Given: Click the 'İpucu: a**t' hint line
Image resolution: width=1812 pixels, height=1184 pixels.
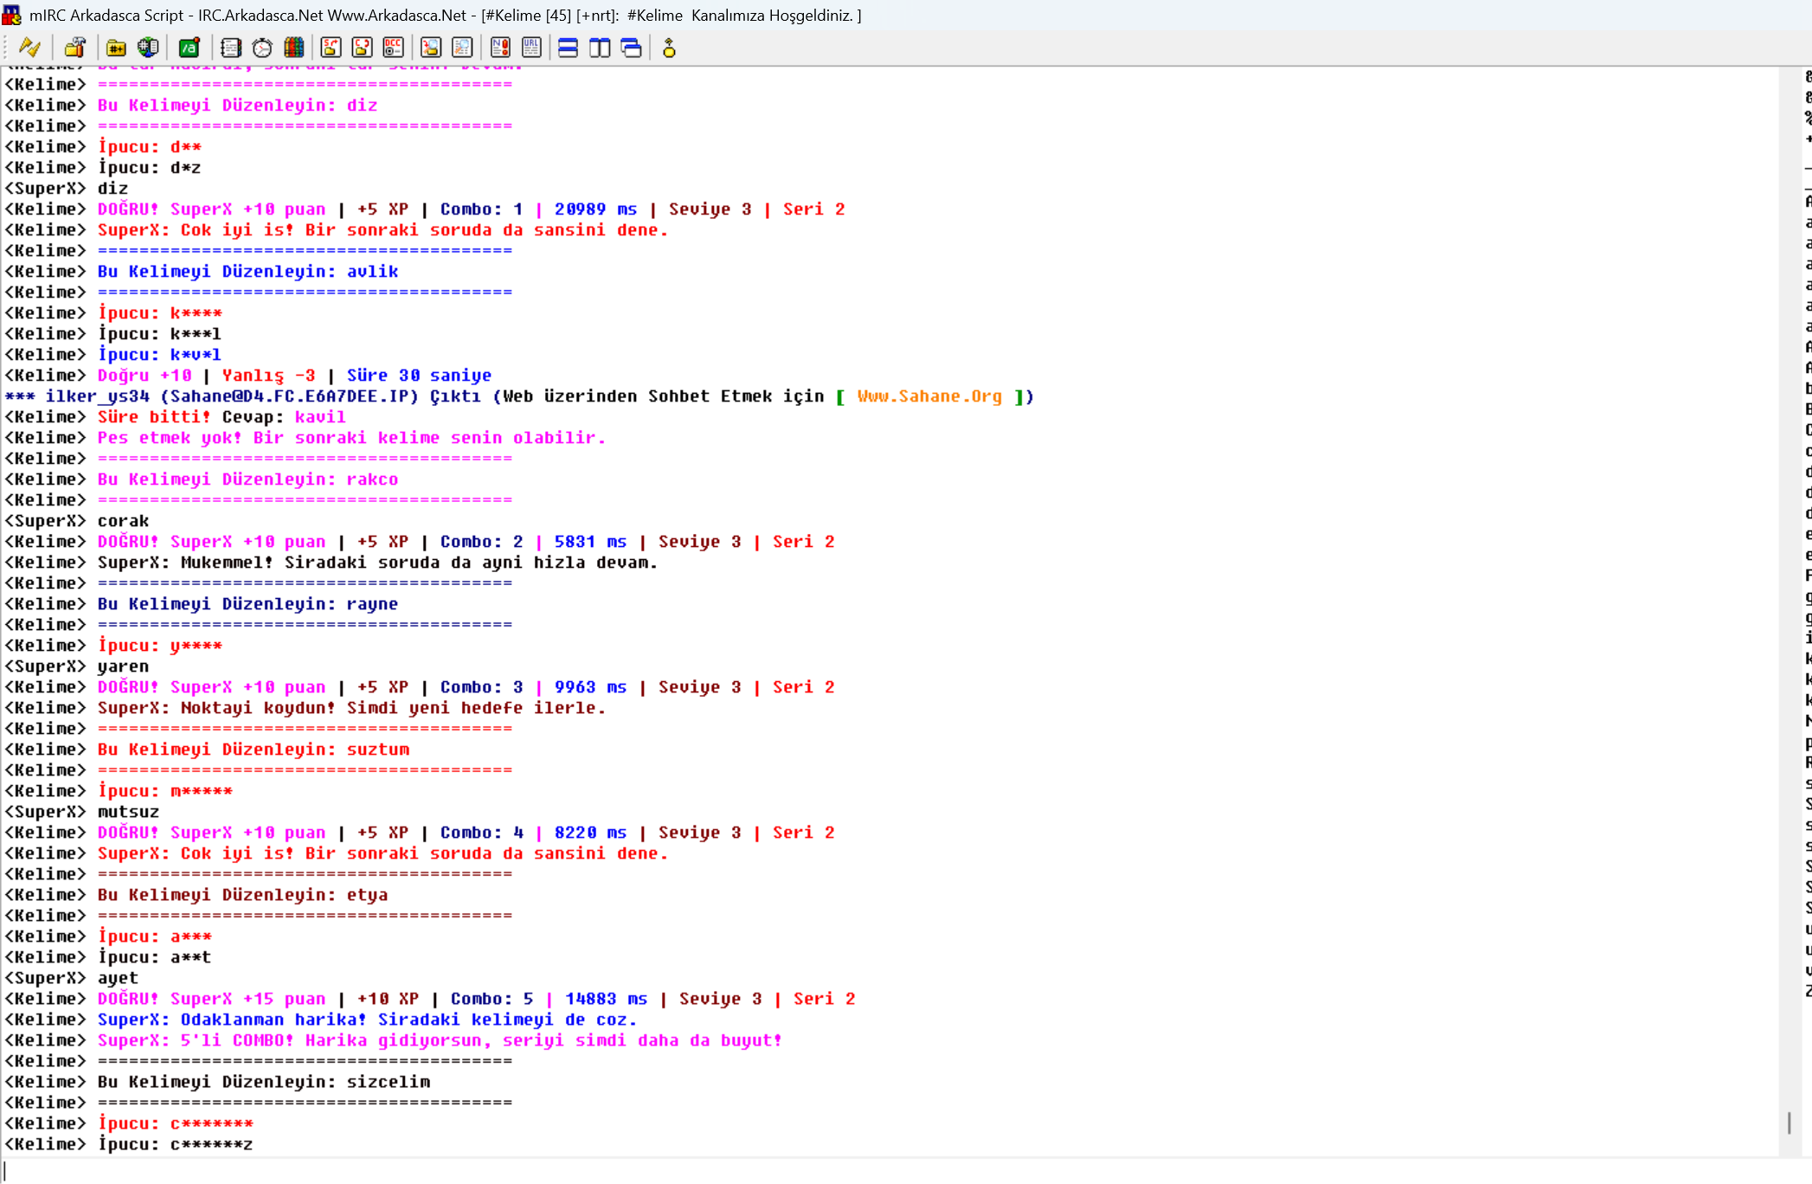Looking at the screenshot, I should pos(107,957).
